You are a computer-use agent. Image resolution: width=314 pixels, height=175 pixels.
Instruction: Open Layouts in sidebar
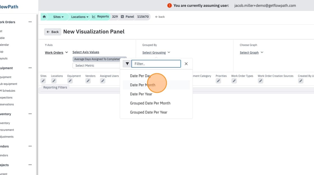pyautogui.click(x=4, y=58)
